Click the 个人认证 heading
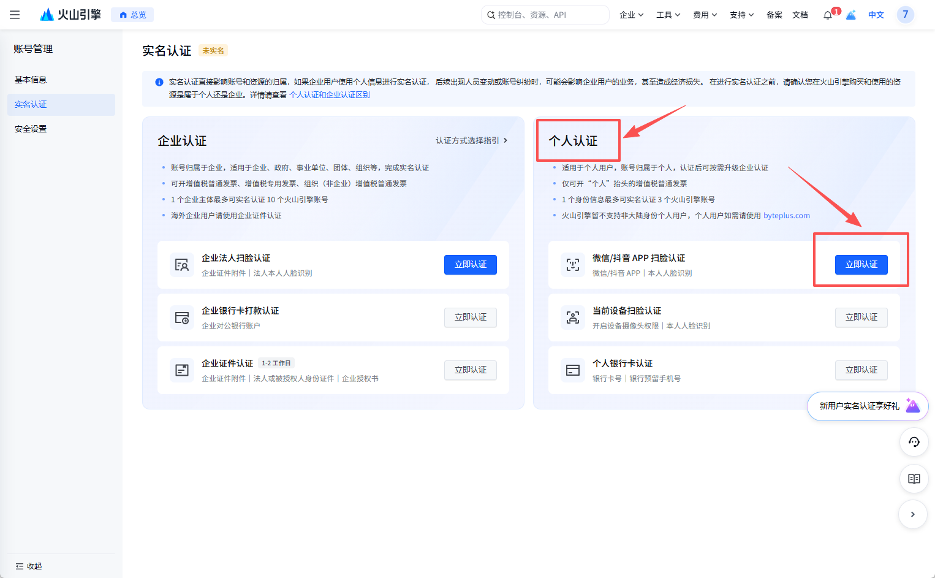 coord(573,141)
